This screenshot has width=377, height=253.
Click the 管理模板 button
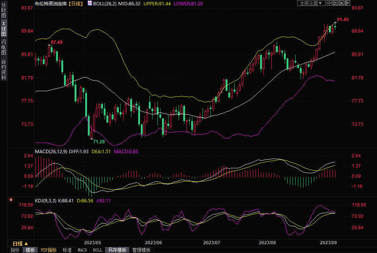point(141,250)
